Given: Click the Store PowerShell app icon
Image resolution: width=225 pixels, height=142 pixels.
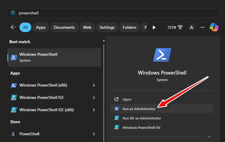Looking at the screenshot, I should (x=14, y=134).
